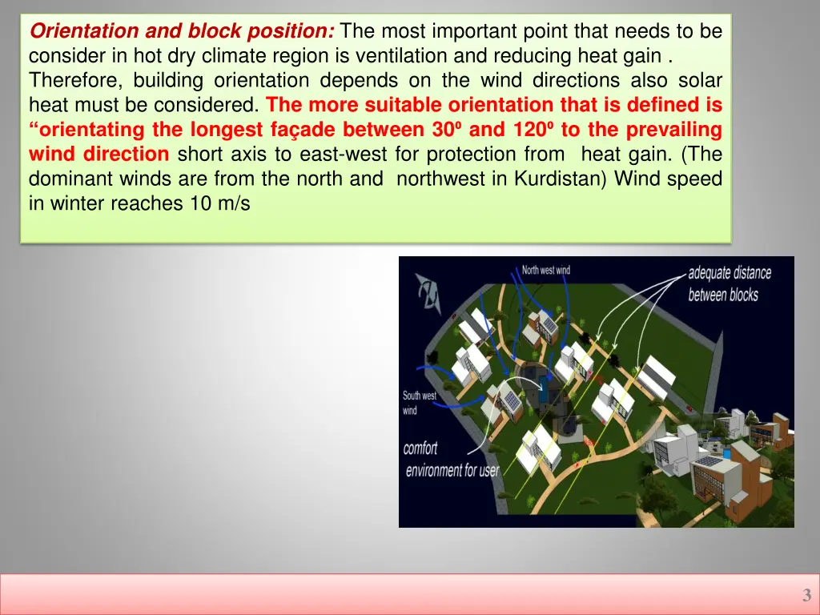This screenshot has width=820, height=615.
Task: Click the red text "wind direction"
Action: [98, 154]
